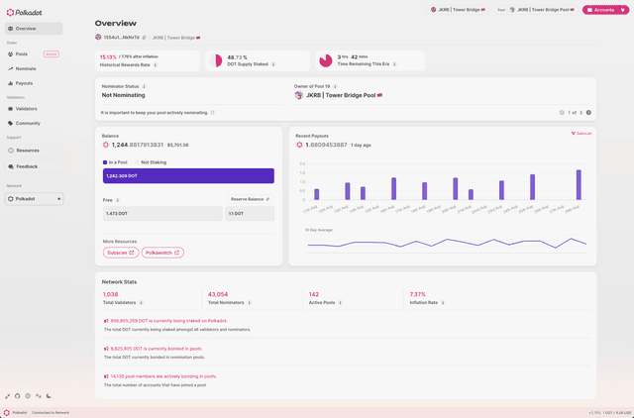Toggle dark mode with moon icon

[x=49, y=396]
